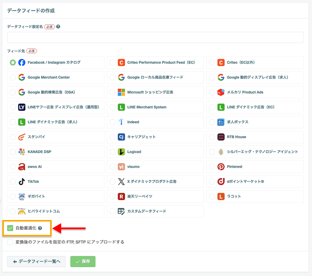312x276 pixels.
Task: Click the カスタムデータフィード table icon
Action: pos(121,211)
